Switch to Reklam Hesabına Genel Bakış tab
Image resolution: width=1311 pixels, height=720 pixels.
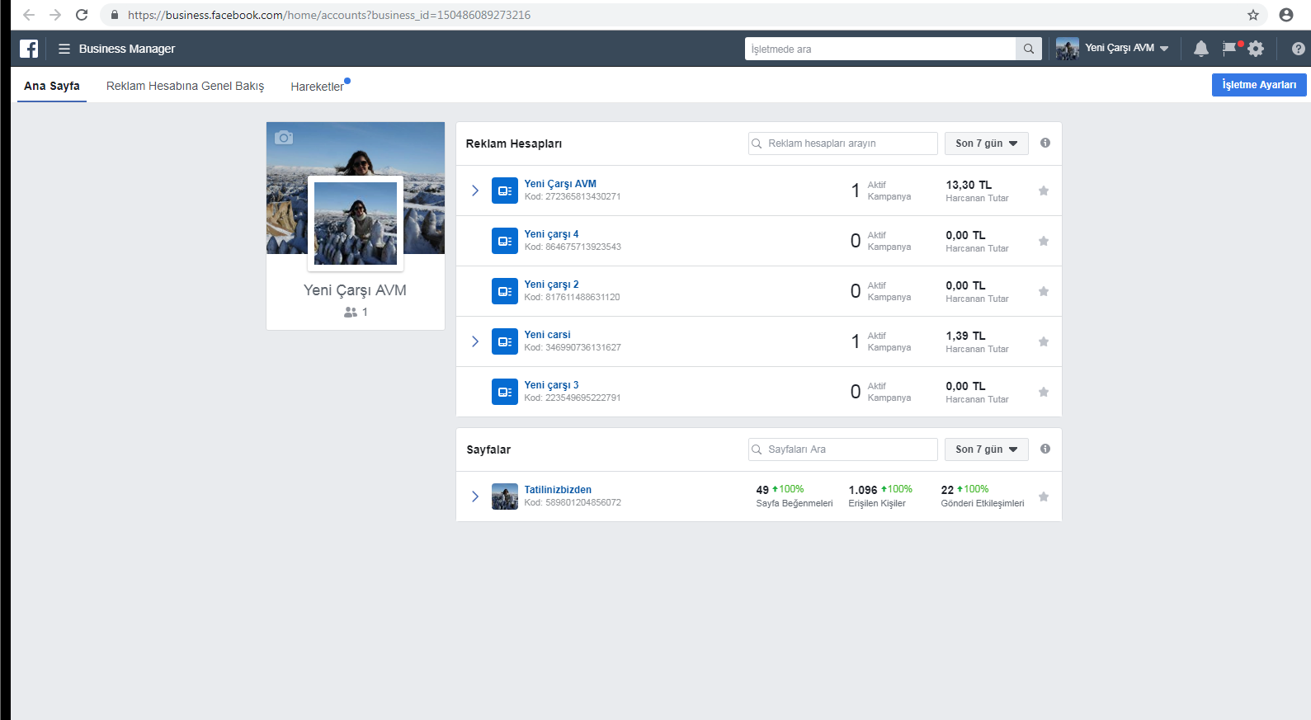click(x=186, y=86)
